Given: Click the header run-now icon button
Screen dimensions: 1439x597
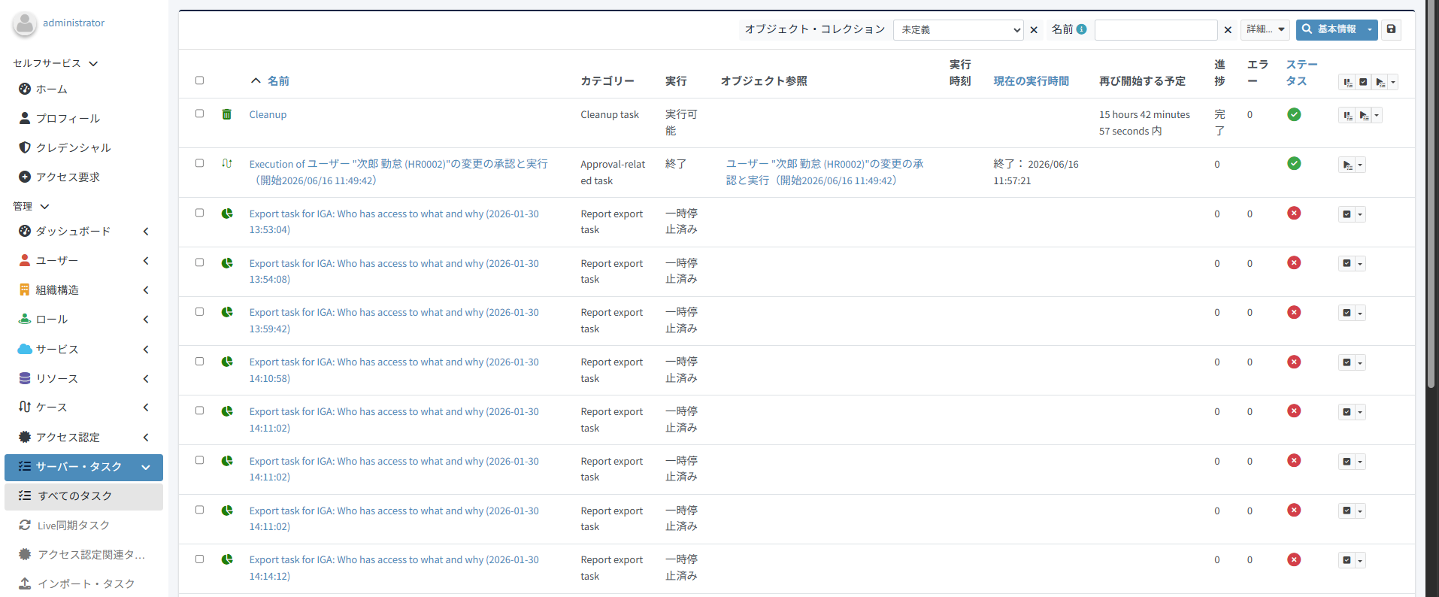Looking at the screenshot, I should point(1380,82).
